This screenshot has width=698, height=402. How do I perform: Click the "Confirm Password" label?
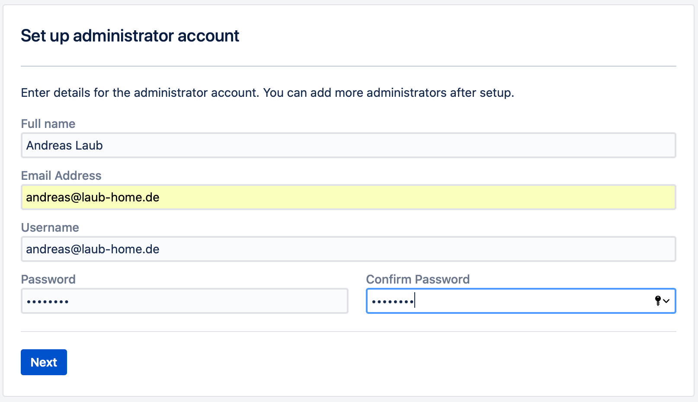[418, 280]
